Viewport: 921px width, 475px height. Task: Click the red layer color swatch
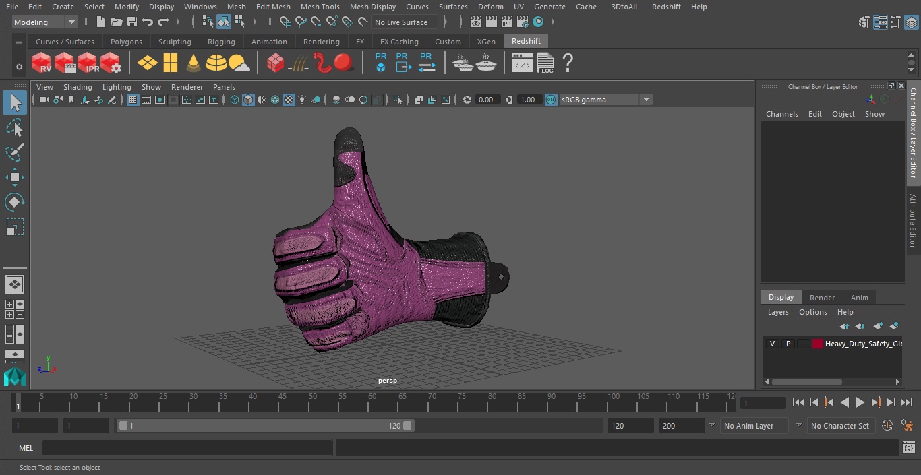(x=818, y=344)
